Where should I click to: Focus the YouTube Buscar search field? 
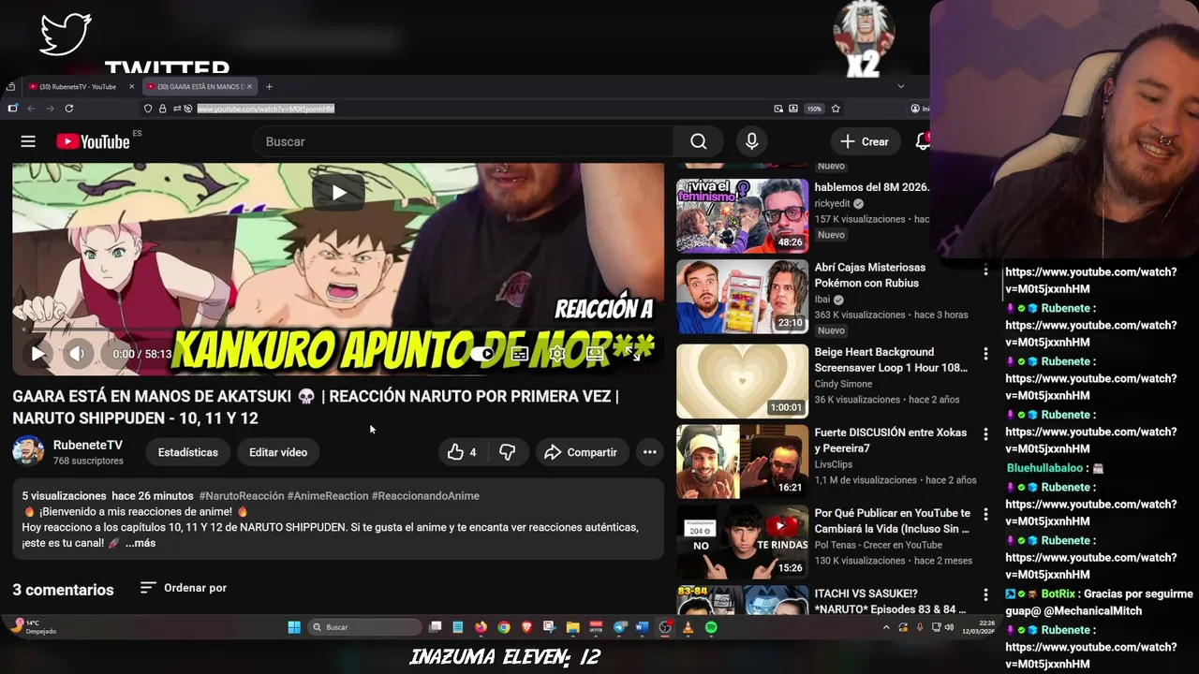pos(464,141)
